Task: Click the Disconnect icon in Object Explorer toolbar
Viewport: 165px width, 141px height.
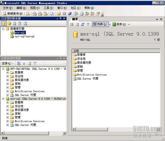Action: (19, 63)
